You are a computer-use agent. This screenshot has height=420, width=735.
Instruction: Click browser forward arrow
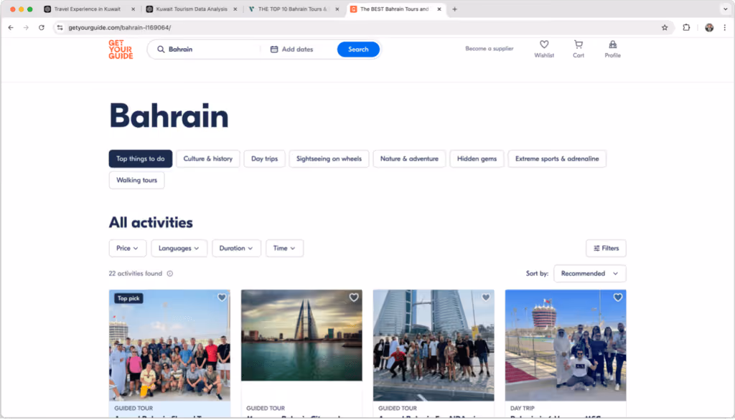(x=27, y=28)
